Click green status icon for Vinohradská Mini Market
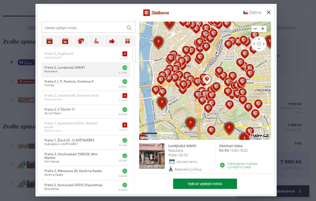 pyautogui.click(x=125, y=156)
